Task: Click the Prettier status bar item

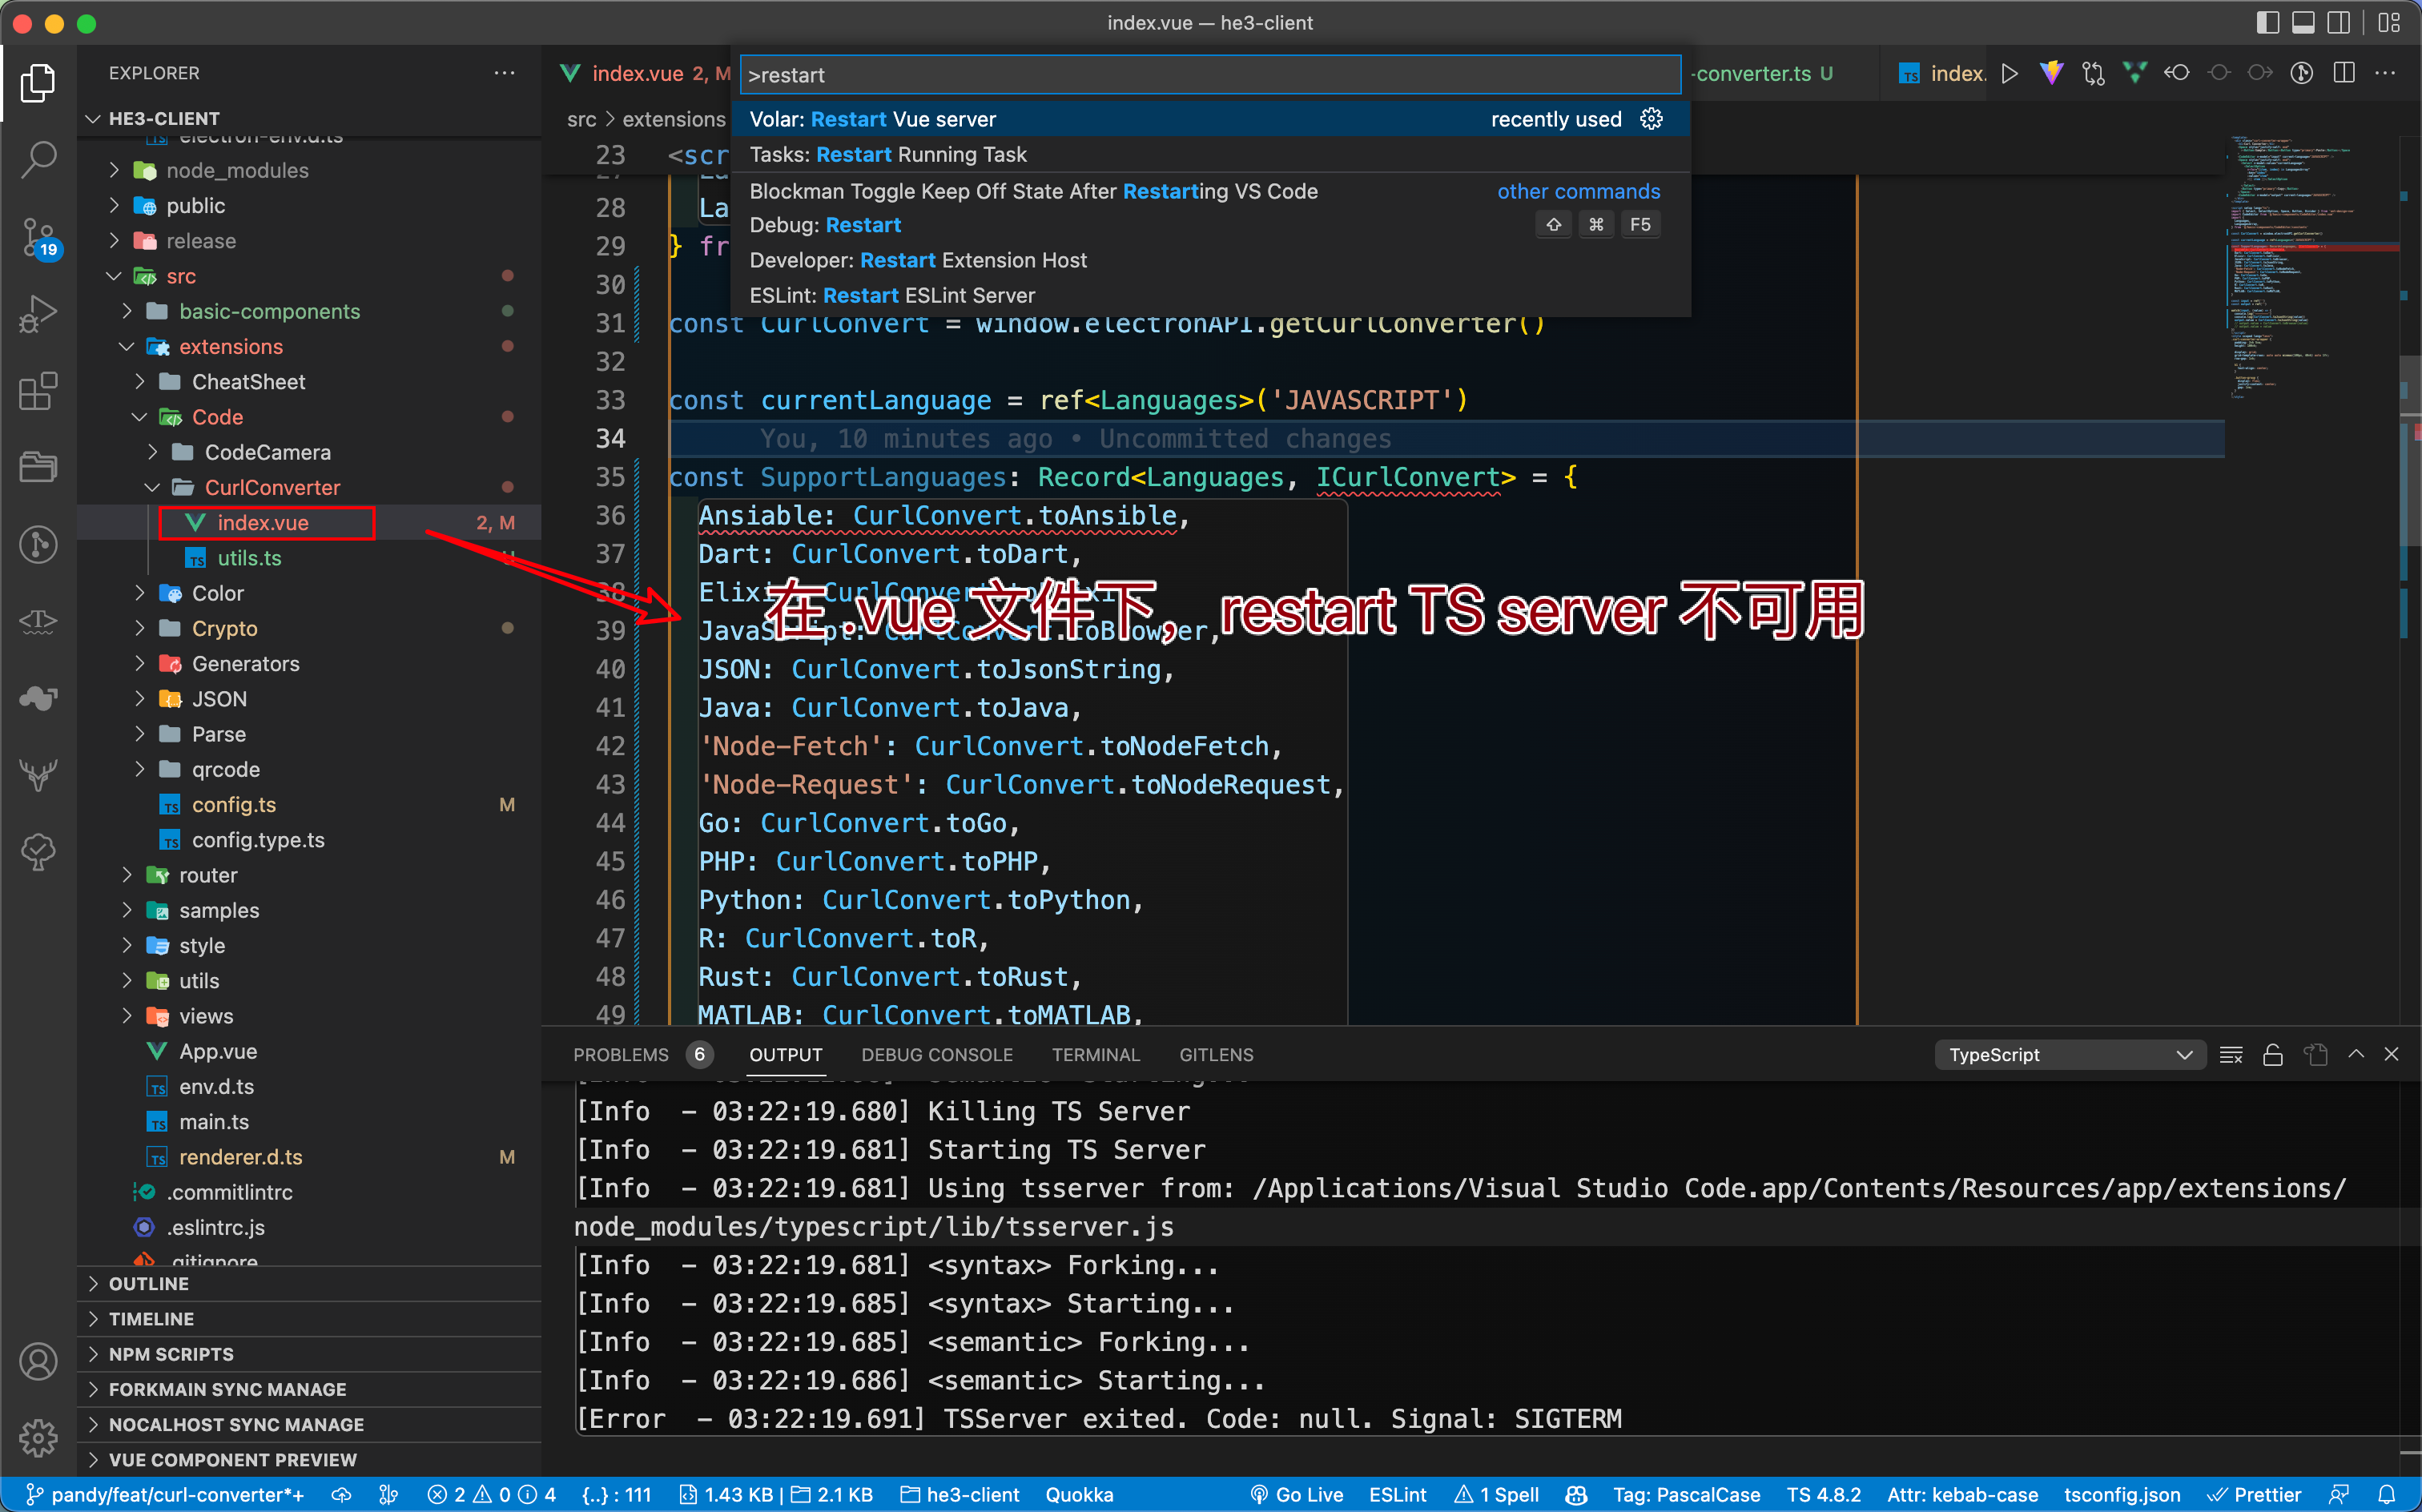Action: coord(2256,1494)
